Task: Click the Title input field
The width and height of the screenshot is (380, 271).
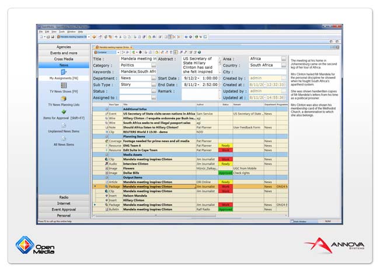Action: click(x=138, y=59)
